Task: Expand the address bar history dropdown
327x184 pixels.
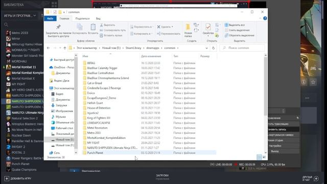Action: (206, 48)
